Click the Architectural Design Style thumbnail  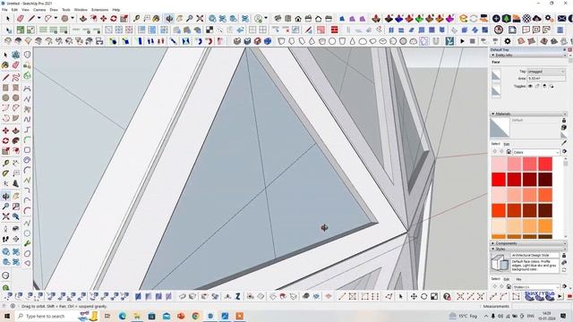click(500, 262)
